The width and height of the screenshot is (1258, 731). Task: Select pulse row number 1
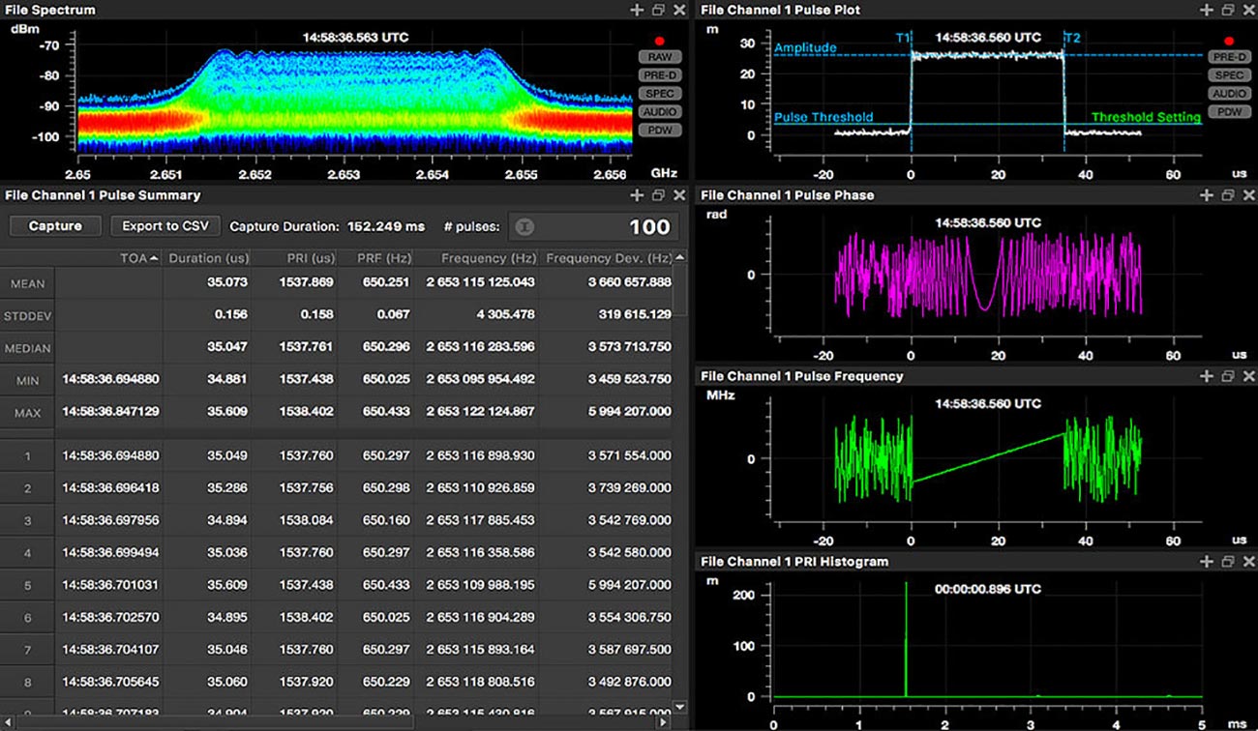pos(337,455)
